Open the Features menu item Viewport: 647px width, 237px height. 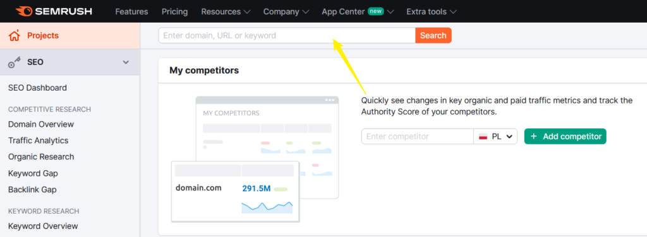tap(131, 11)
